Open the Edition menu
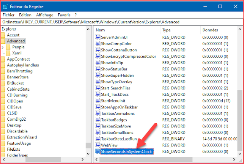The image size is (244, 164). 25,15
